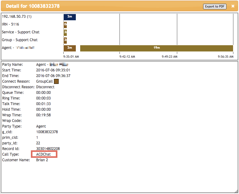239x194 pixels.
Task: Select the navy 2m bar for 192.168.50.73
Action: pyautogui.click(x=70, y=17)
